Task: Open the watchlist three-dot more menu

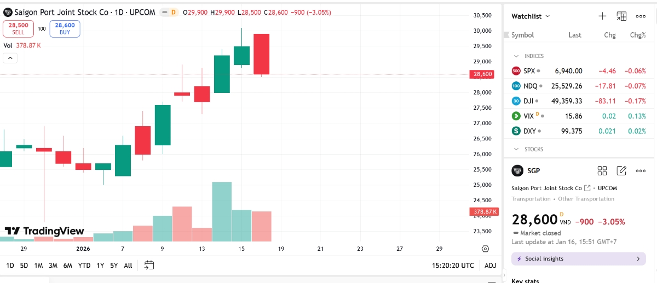Action: tap(641, 16)
